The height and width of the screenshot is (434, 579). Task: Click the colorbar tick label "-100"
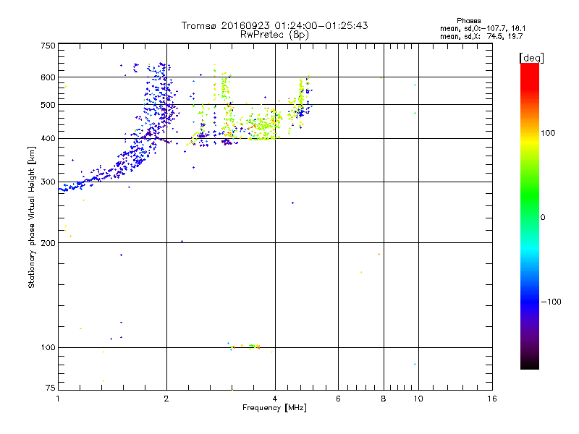[551, 302]
